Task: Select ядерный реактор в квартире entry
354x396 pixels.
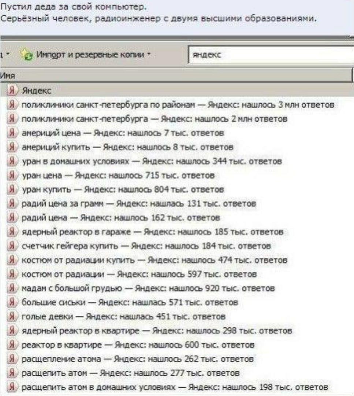Action: 157,331
